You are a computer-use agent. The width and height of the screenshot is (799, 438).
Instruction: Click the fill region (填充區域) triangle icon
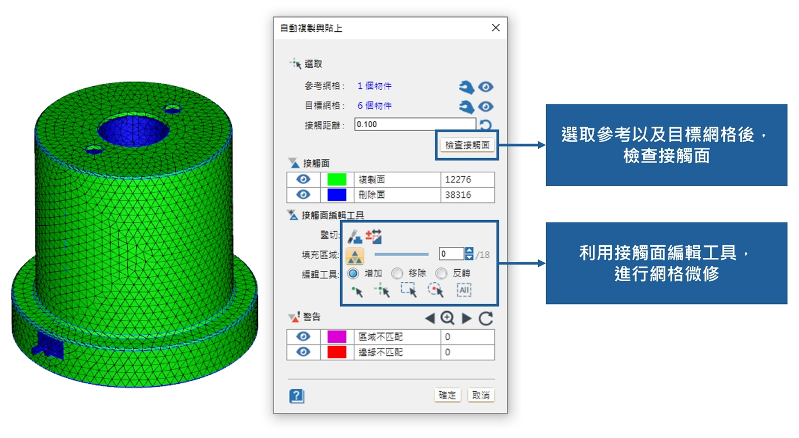coord(355,255)
